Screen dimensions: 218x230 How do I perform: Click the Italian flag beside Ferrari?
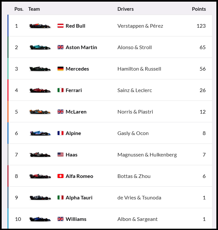pyautogui.click(x=61, y=90)
